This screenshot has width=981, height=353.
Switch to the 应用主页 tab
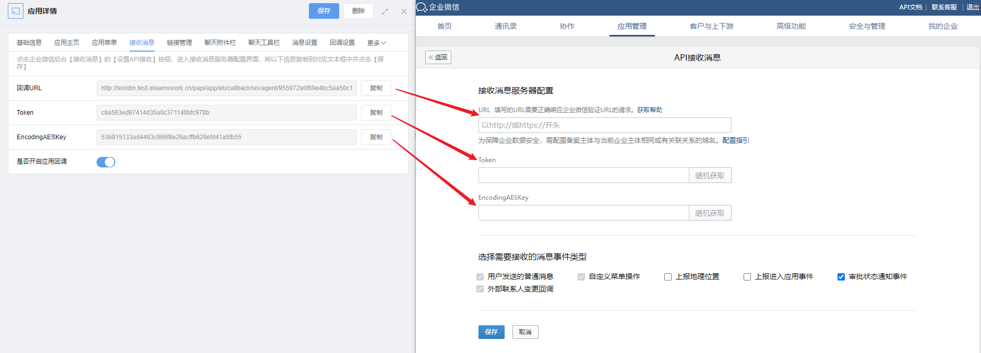pos(67,43)
